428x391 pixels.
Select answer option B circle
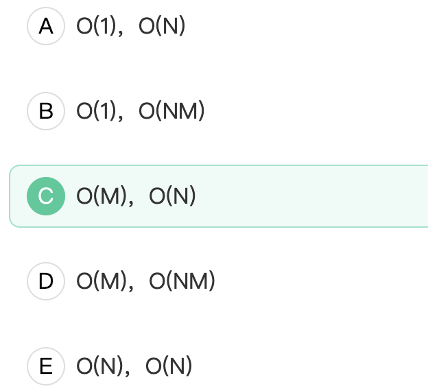[46, 111]
